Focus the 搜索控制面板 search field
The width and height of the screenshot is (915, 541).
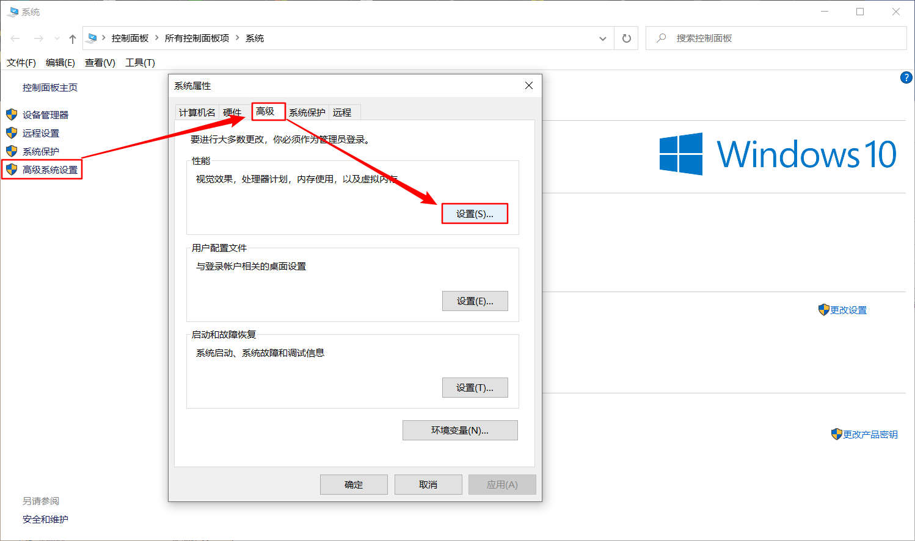point(776,38)
